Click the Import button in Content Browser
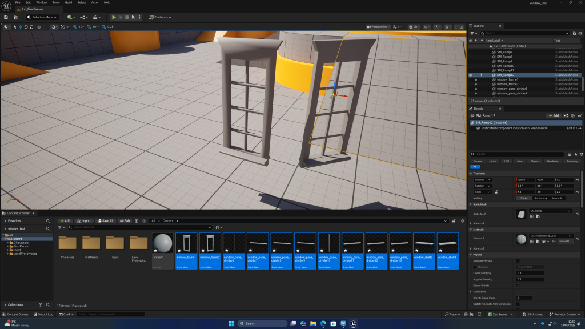This screenshot has height=329, width=585. tap(83, 220)
